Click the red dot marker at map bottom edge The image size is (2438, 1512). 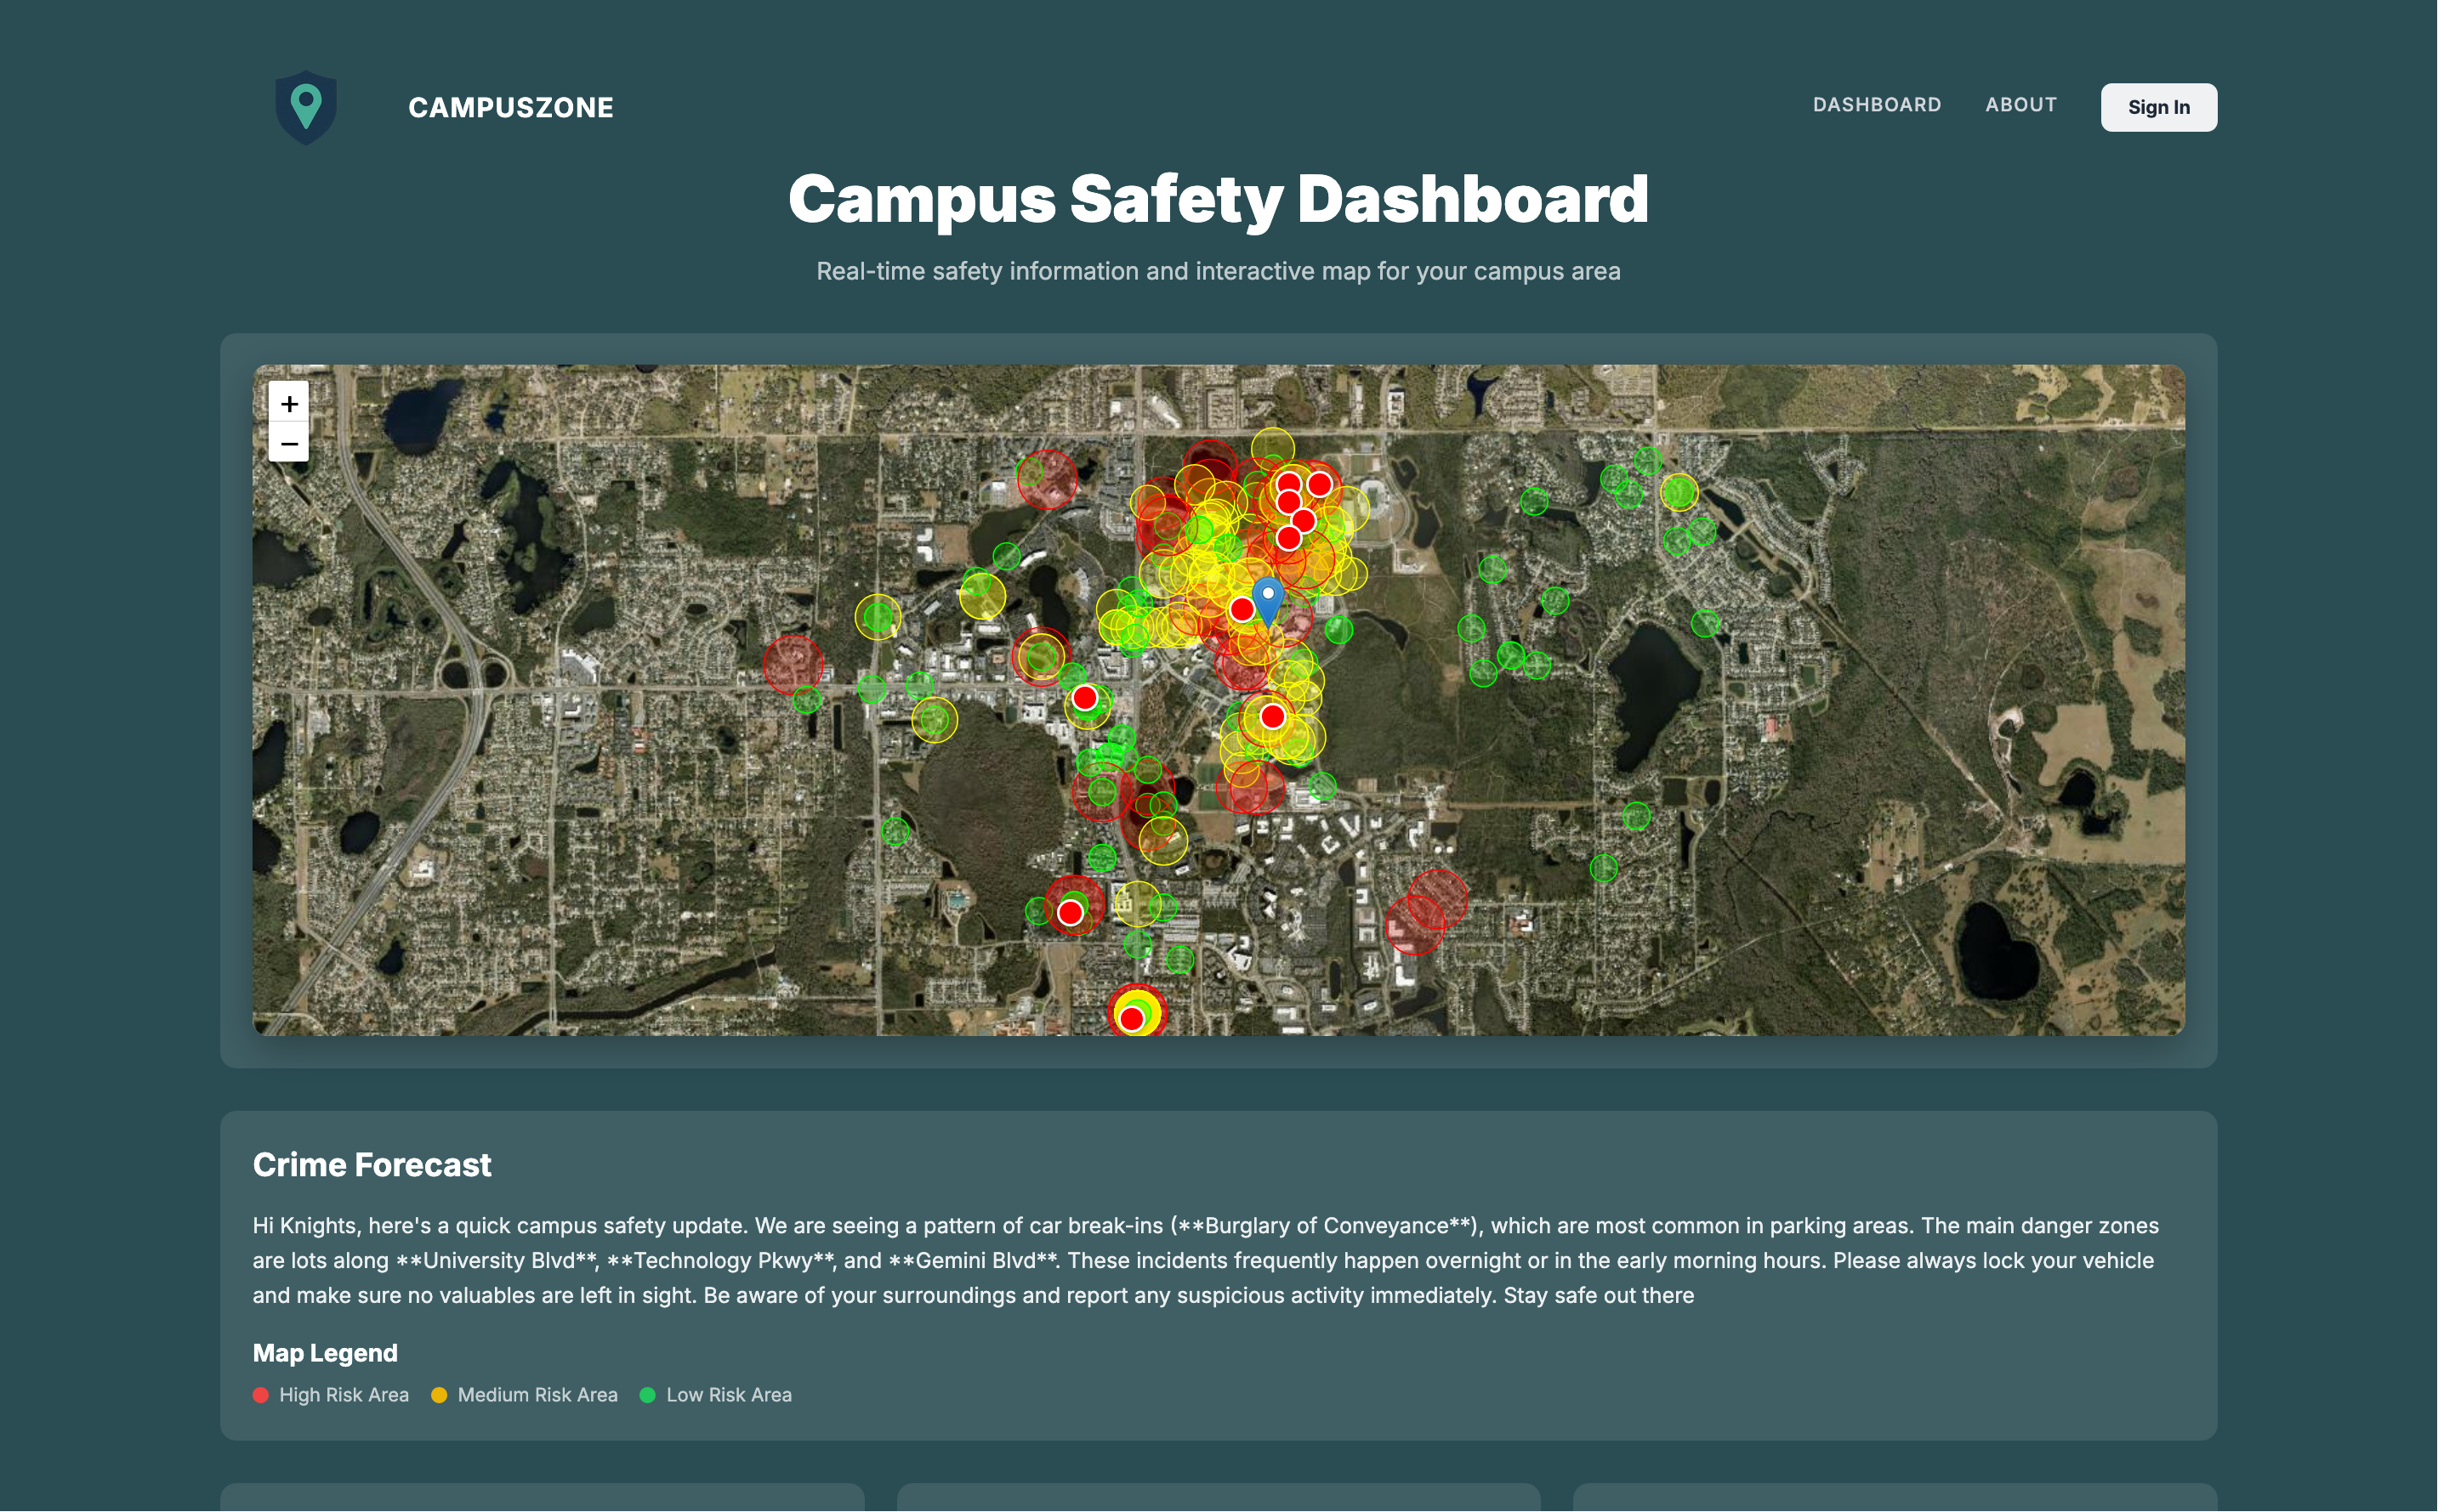tap(1132, 1018)
